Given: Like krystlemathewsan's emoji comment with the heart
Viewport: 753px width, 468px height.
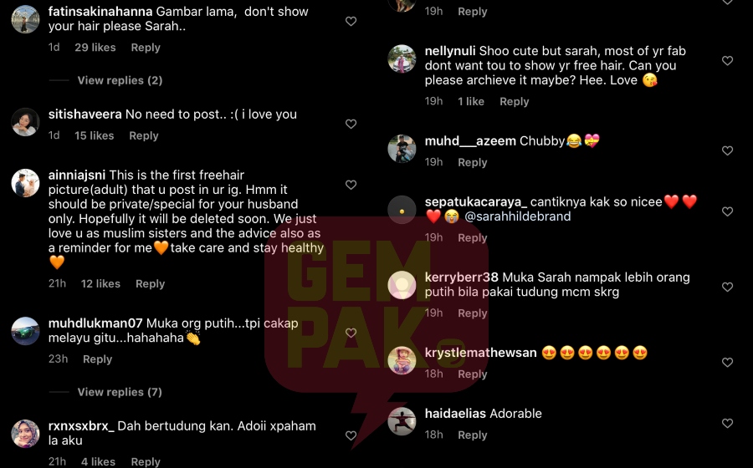Looking at the screenshot, I should [x=728, y=362].
